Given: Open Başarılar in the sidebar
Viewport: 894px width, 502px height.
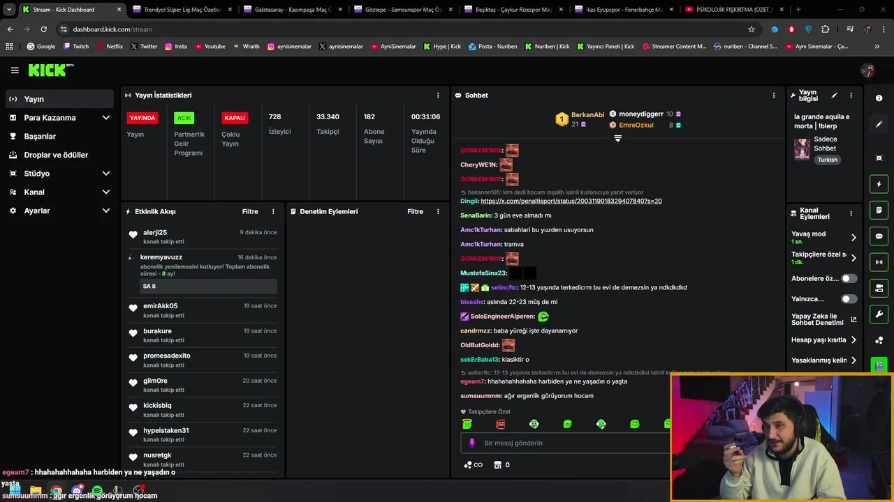Looking at the screenshot, I should pyautogui.click(x=59, y=137).
